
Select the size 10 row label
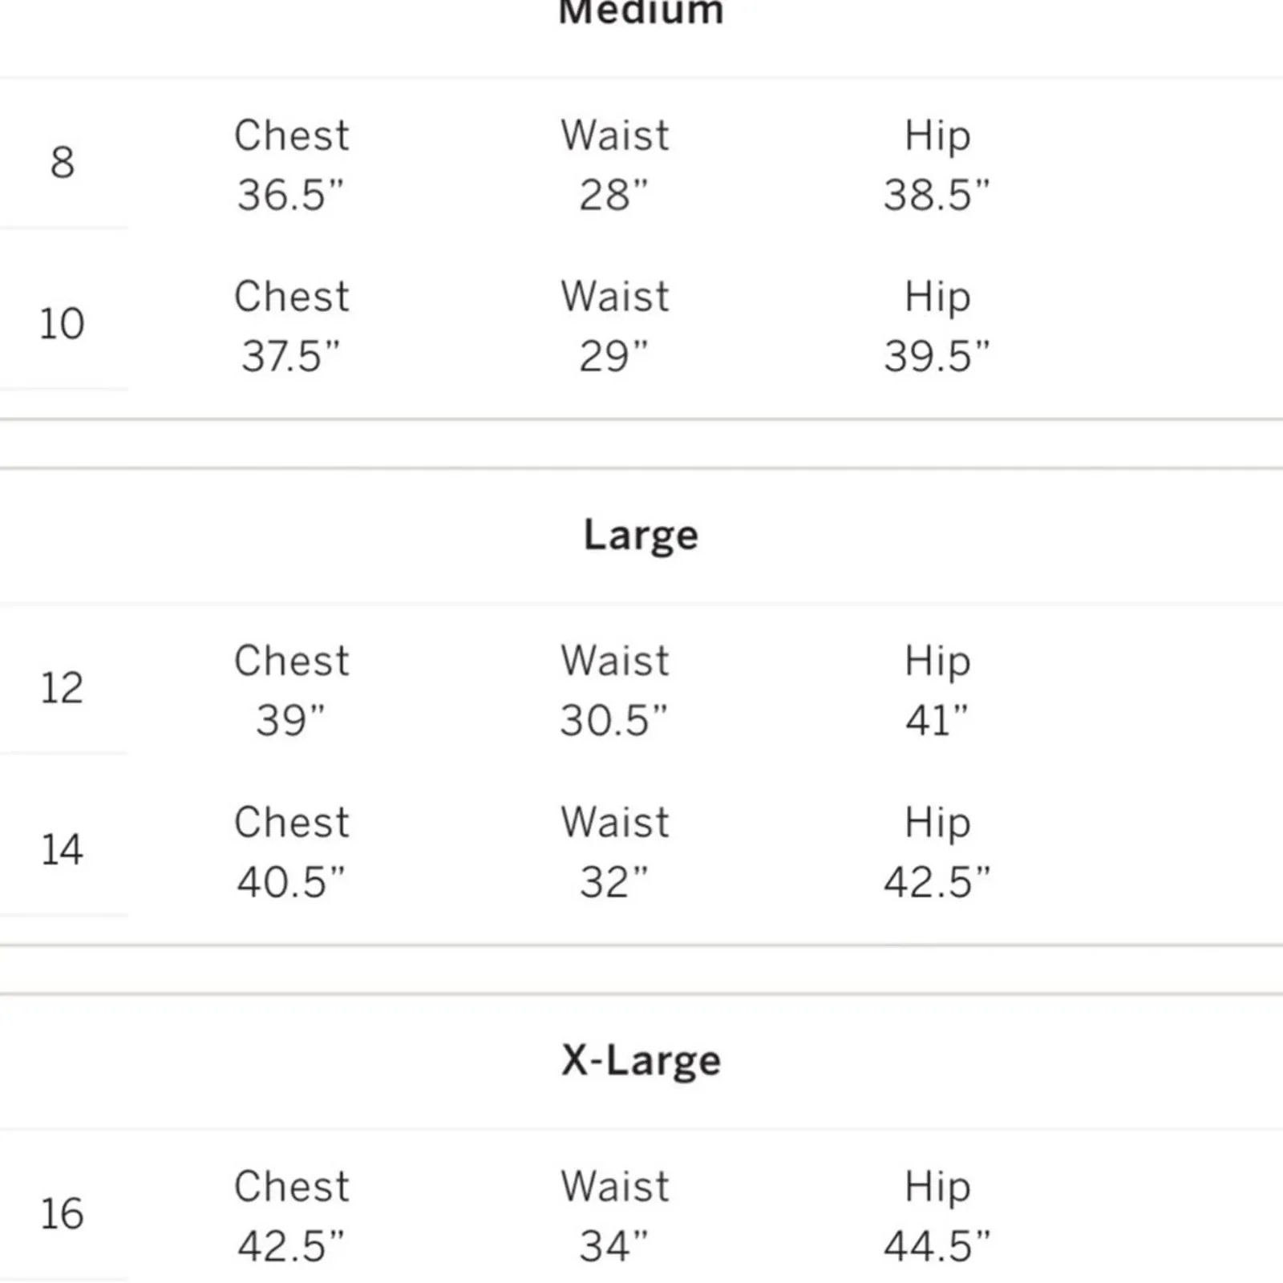pyautogui.click(x=62, y=324)
